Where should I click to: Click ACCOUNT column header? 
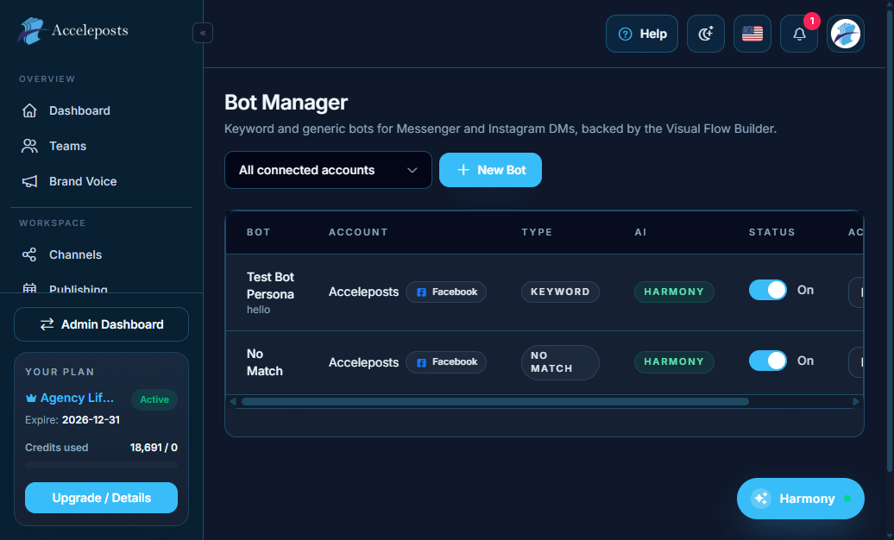pos(358,232)
